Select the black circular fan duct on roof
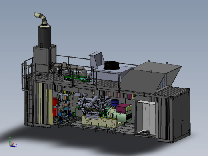This screenshot has height=156, width=208. [112, 66]
